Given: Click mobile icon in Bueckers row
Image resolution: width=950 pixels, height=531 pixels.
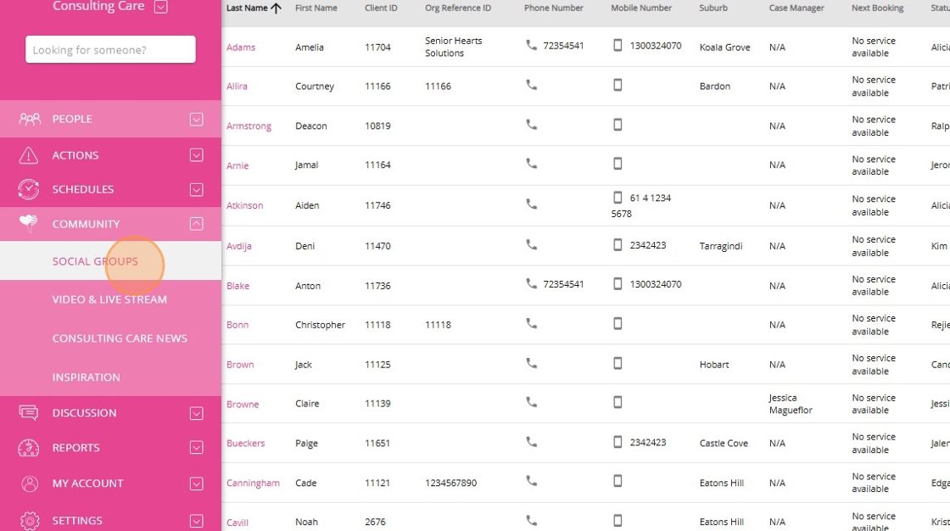Looking at the screenshot, I should 617,442.
